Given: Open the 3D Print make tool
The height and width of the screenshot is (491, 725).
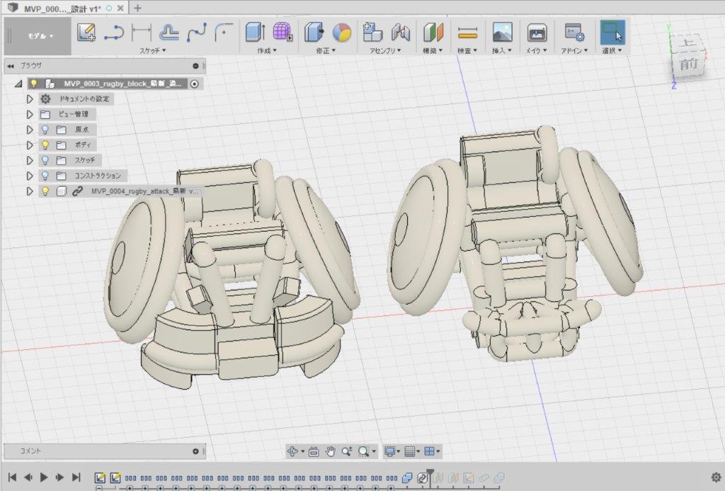Looking at the screenshot, I should [x=537, y=33].
